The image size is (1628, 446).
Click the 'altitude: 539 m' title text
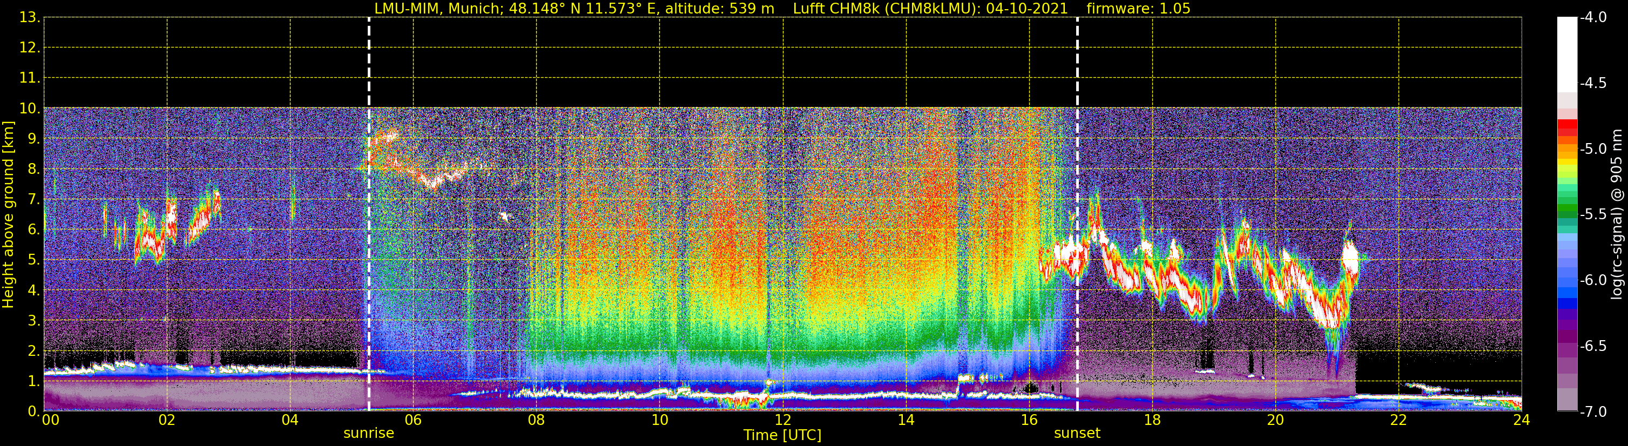coord(720,9)
